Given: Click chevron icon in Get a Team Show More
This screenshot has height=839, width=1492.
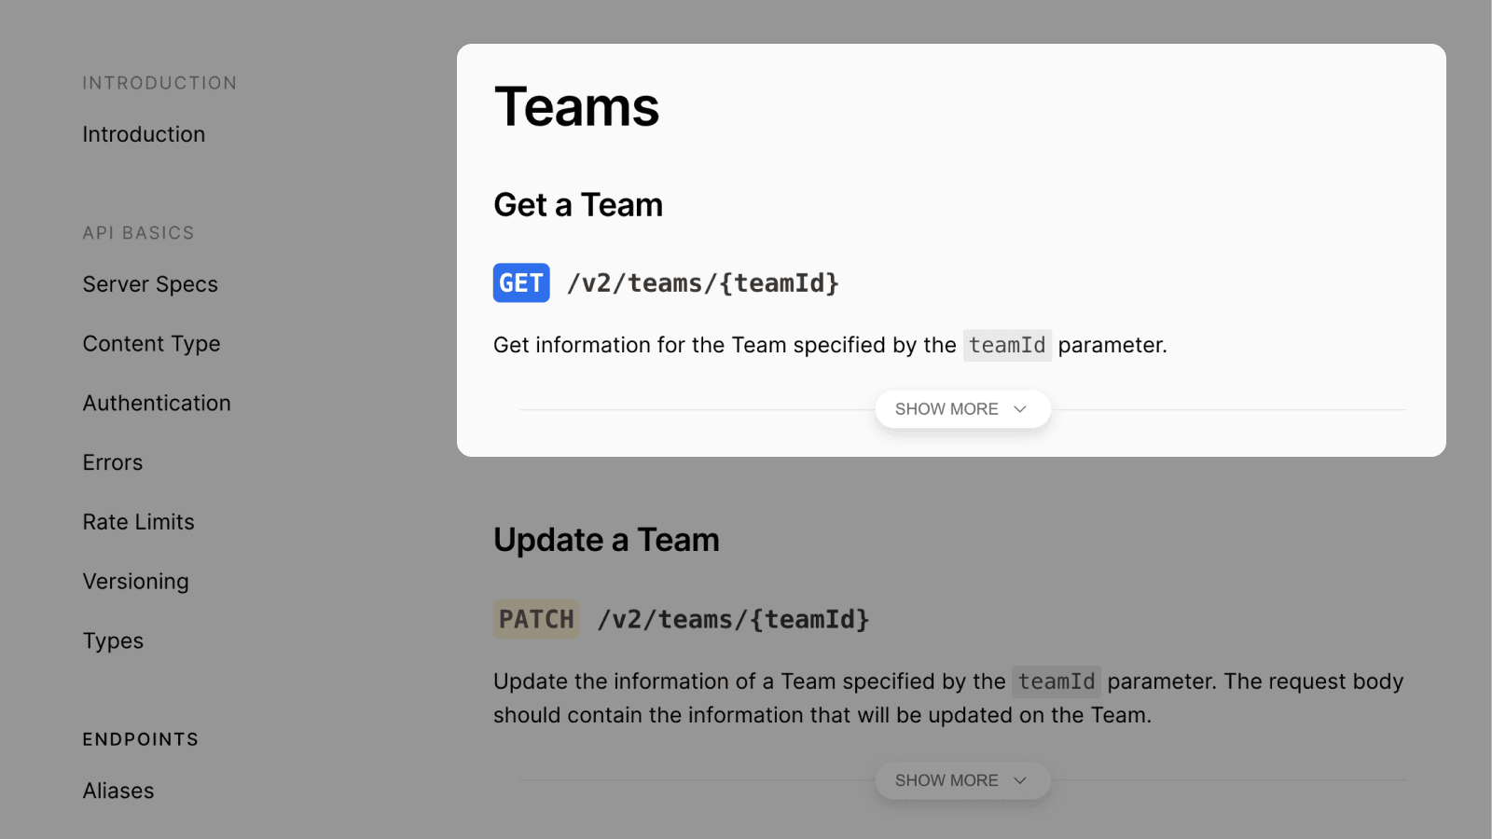Looking at the screenshot, I should (1020, 409).
